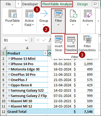Open the Product column filter dropdown
Viewport: 101px width, 116px height.
[x=45, y=53]
